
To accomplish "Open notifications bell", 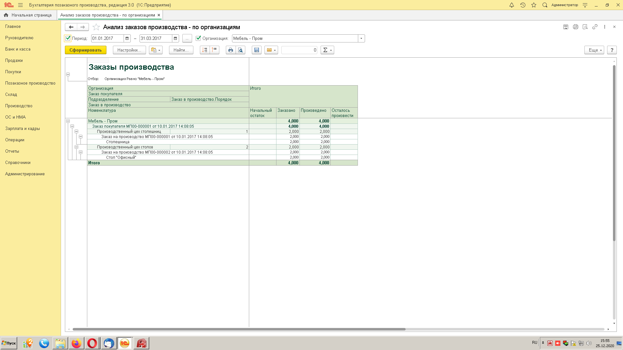I will pyautogui.click(x=512, y=5).
